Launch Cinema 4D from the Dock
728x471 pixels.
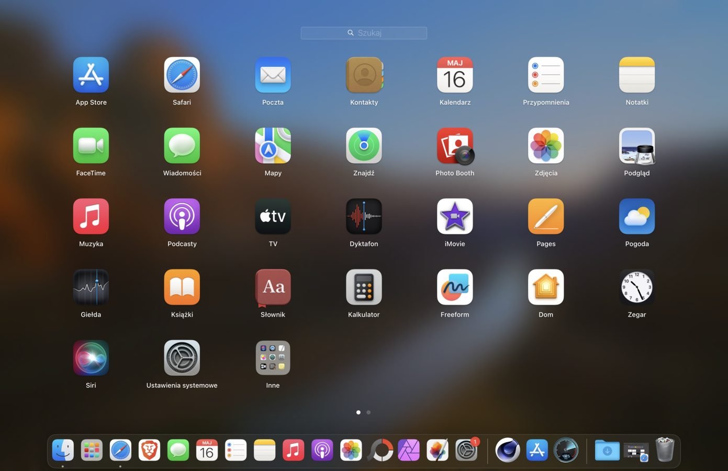pos(508,450)
